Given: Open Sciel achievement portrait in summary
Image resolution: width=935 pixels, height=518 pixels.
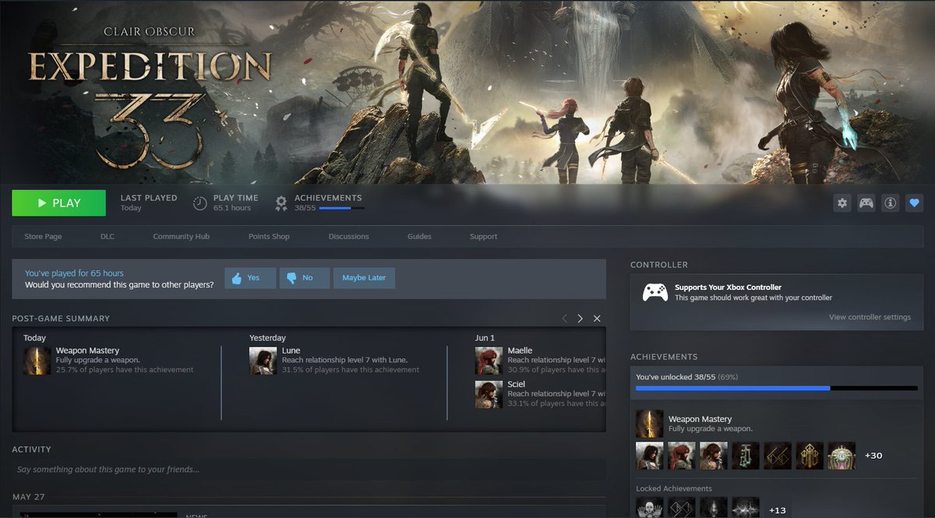Looking at the screenshot, I should [x=489, y=394].
